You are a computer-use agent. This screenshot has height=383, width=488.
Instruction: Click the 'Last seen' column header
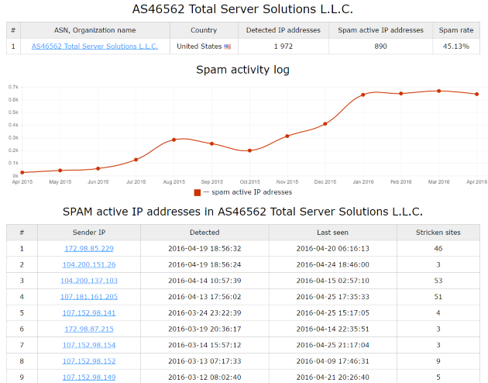[x=333, y=233]
